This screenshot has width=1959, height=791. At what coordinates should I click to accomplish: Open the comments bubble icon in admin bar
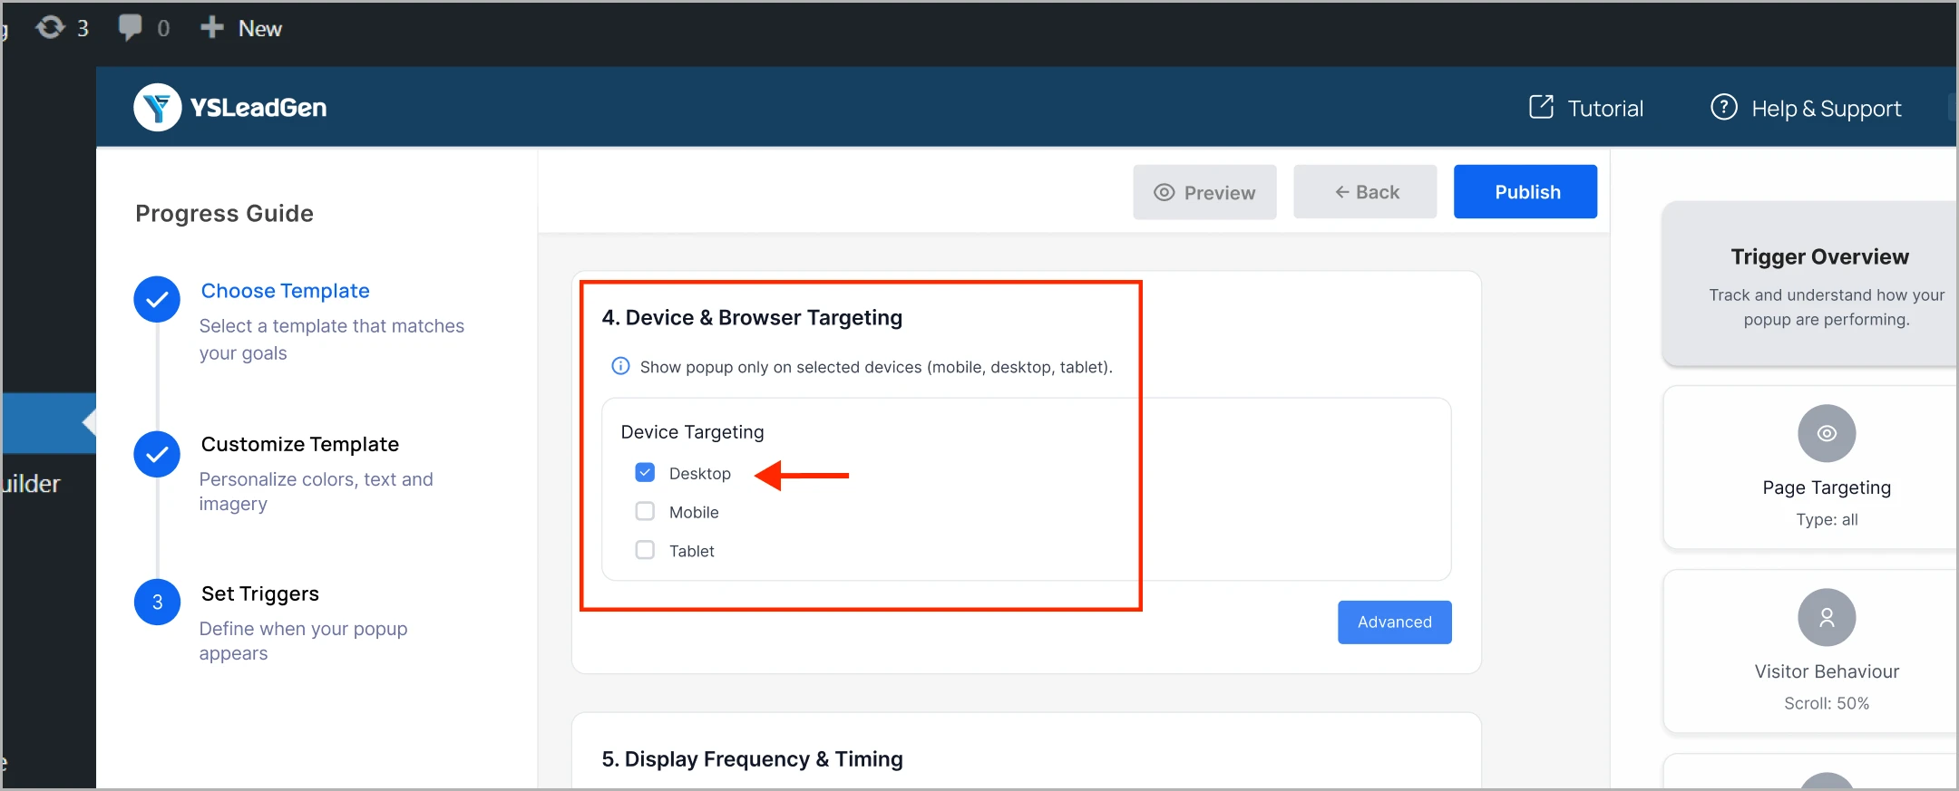tap(131, 27)
